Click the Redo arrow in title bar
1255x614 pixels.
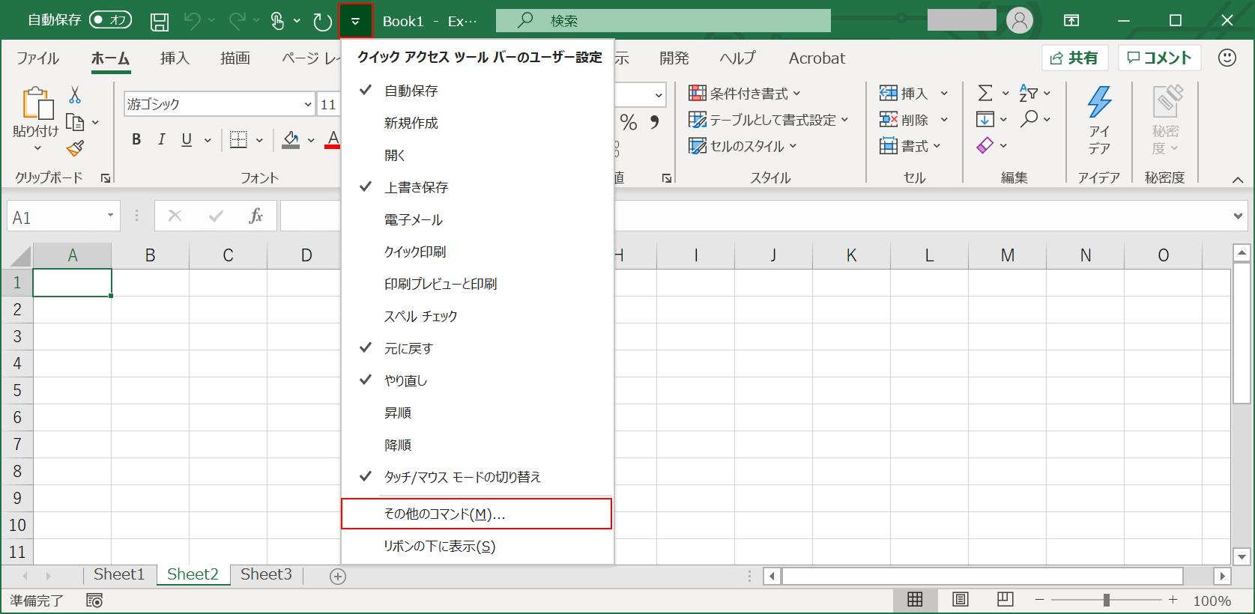237,21
